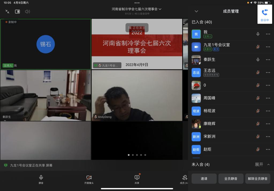Open more options for 九龙1号会议室
This screenshot has width=274, height=191.
coord(268,47)
